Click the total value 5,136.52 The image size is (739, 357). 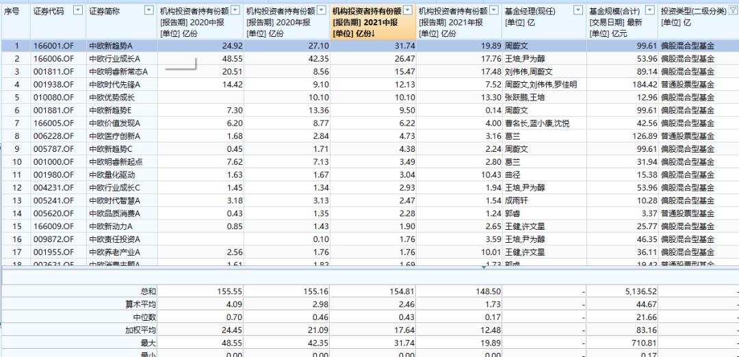coord(640,292)
